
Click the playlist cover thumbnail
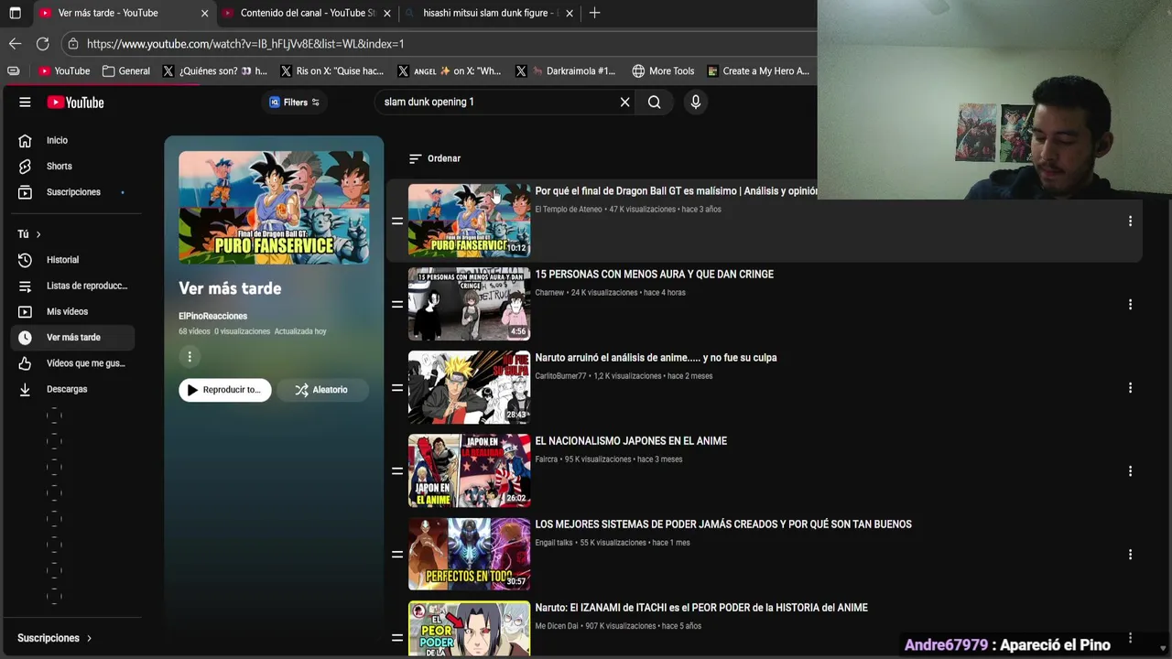274,208
